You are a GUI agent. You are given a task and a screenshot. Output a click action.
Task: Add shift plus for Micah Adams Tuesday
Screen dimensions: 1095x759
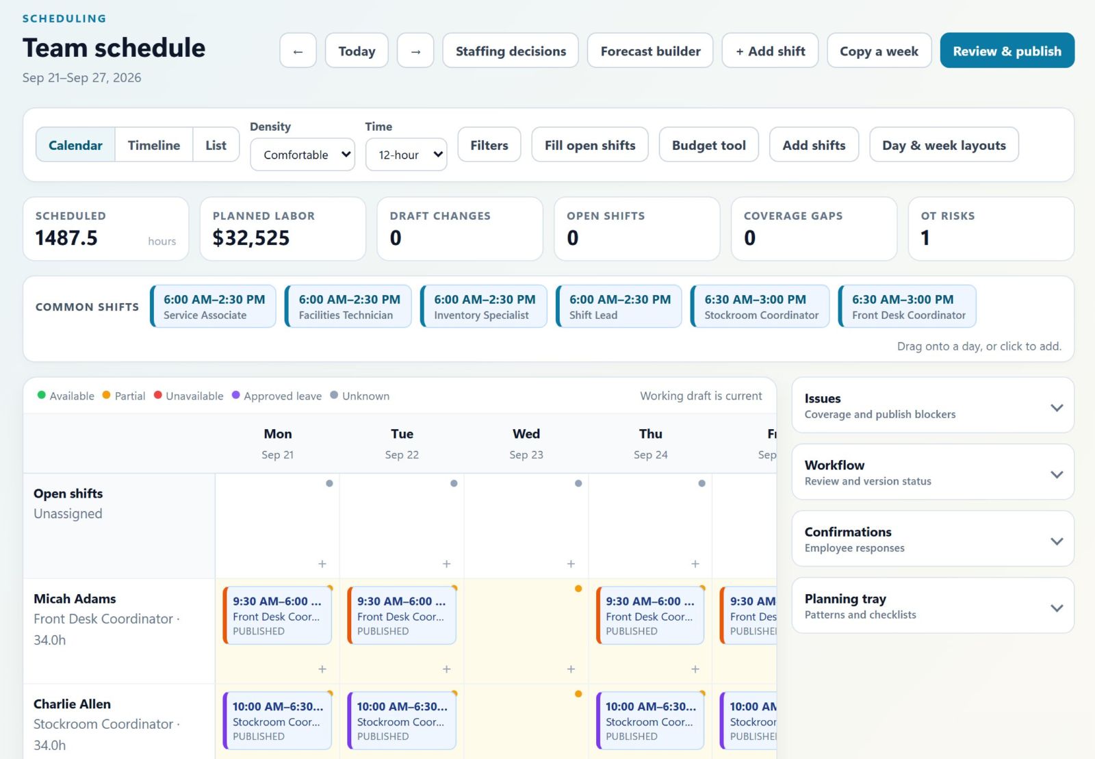coord(446,669)
